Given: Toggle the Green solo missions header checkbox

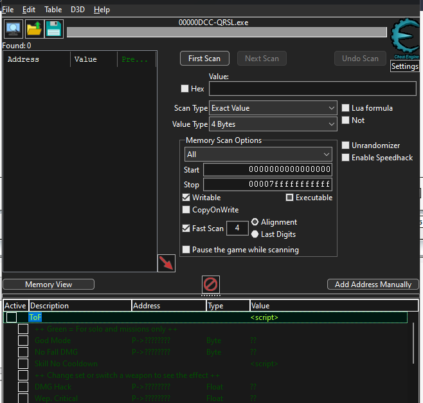Looking at the screenshot, I should click(23, 329).
